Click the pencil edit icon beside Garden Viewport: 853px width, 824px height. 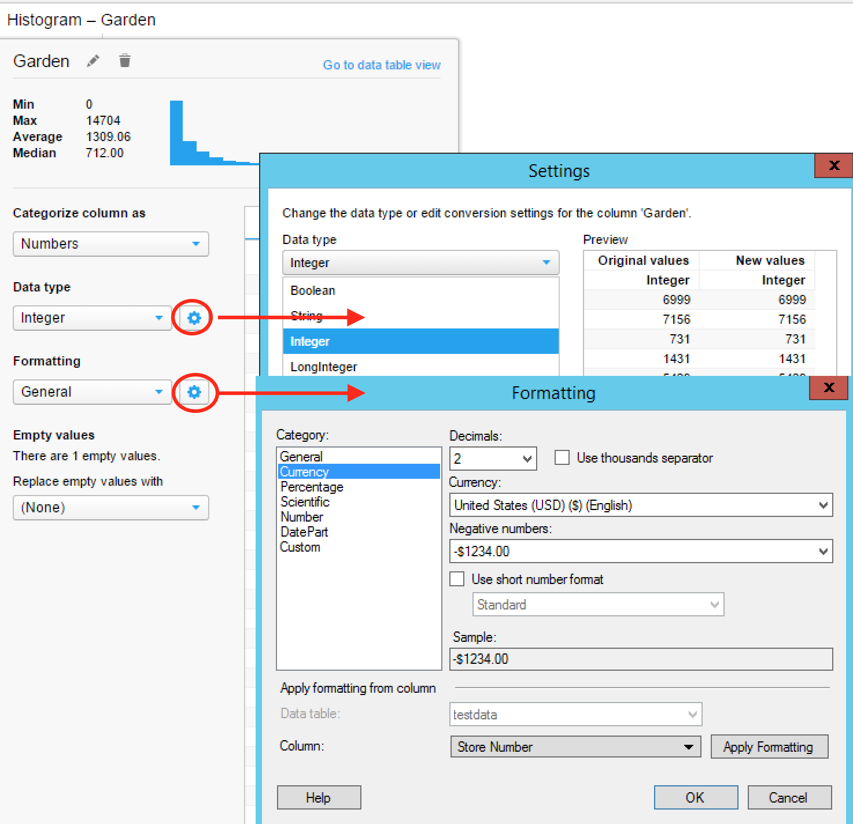coord(93,61)
